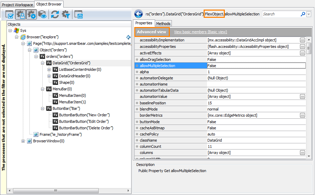
Task: Switch to the Project Workspace tab
Action: 17,4
